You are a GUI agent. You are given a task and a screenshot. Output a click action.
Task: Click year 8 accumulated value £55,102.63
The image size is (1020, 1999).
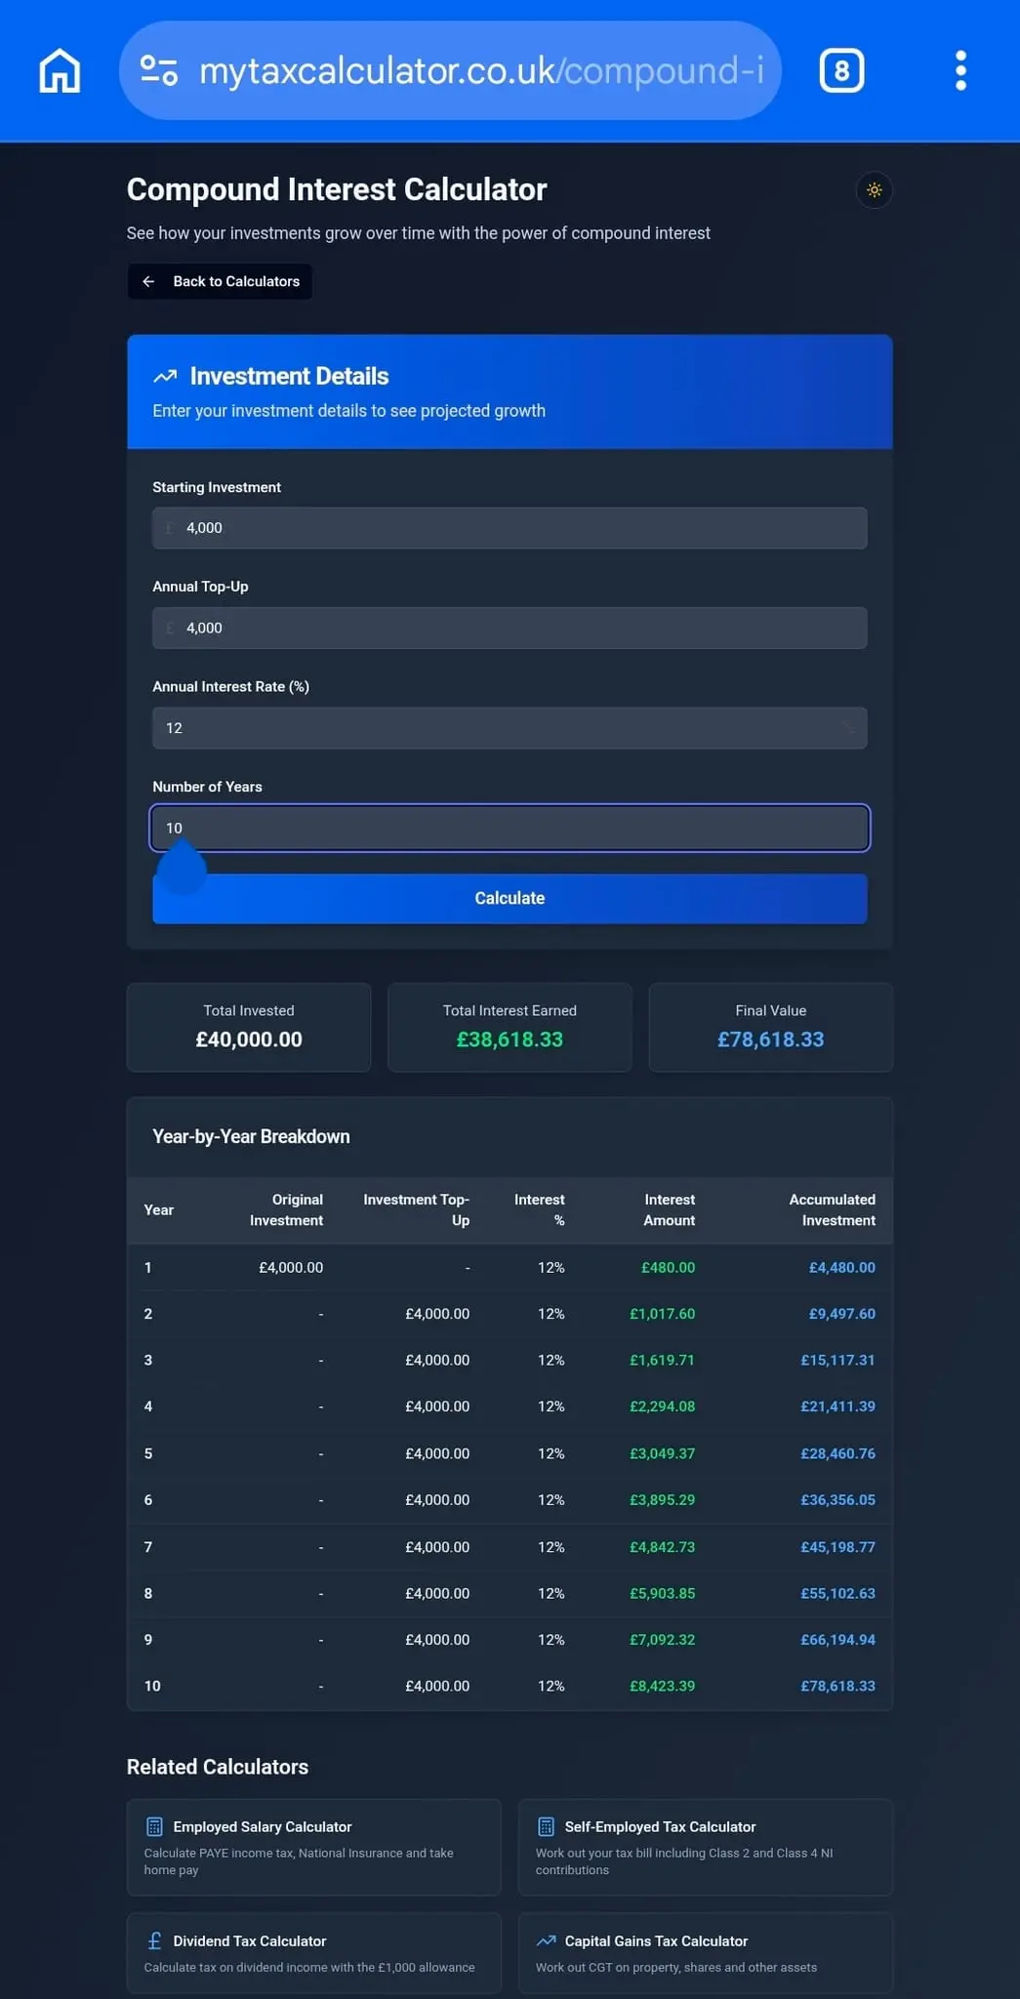coord(837,1593)
